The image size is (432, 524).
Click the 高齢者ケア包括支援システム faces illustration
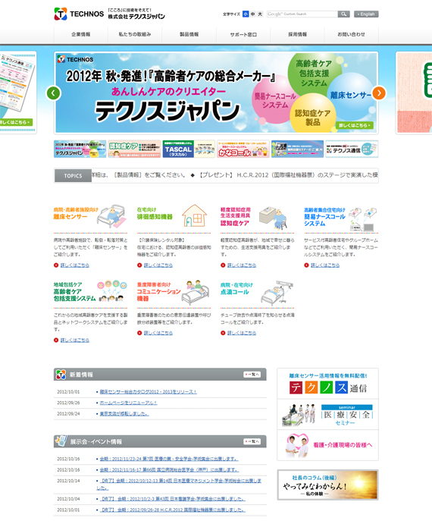click(x=112, y=290)
